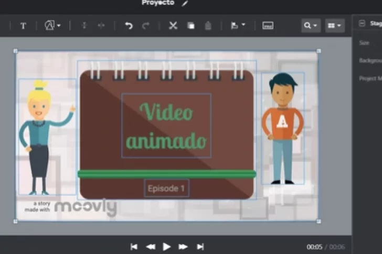This screenshot has width=382, height=254.
Task: Click the flip horizontal icon
Action: (x=101, y=26)
